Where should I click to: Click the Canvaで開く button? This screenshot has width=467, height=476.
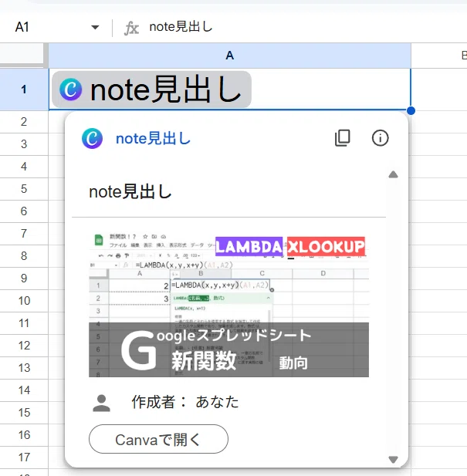tap(158, 439)
